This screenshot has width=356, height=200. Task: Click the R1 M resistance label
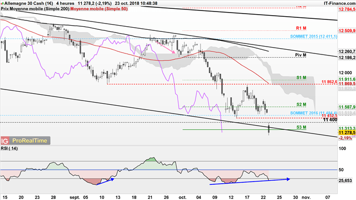point(301,28)
